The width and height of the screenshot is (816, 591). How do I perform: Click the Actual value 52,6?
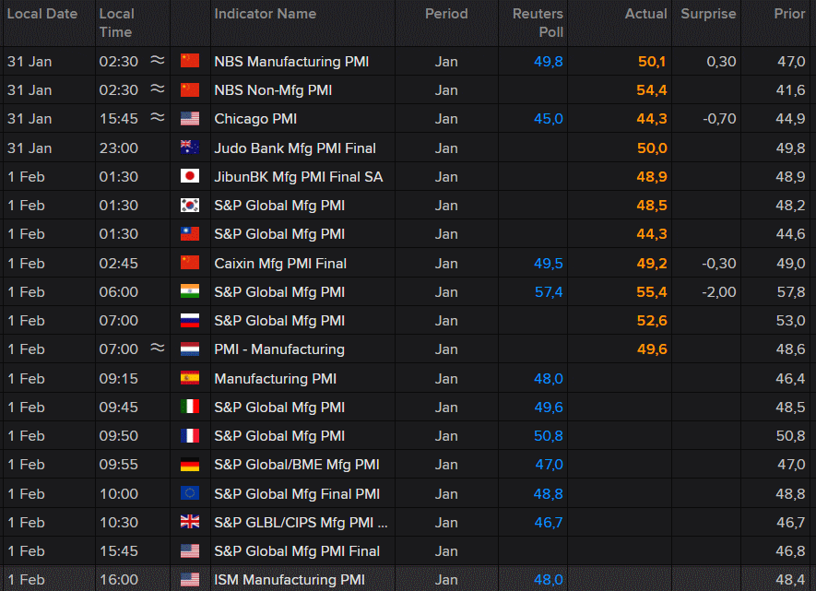[x=652, y=321]
